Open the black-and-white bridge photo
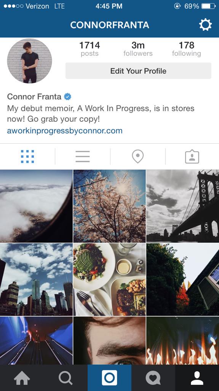Screen dimensions: 219x391 pyautogui.click(x=183, y=206)
